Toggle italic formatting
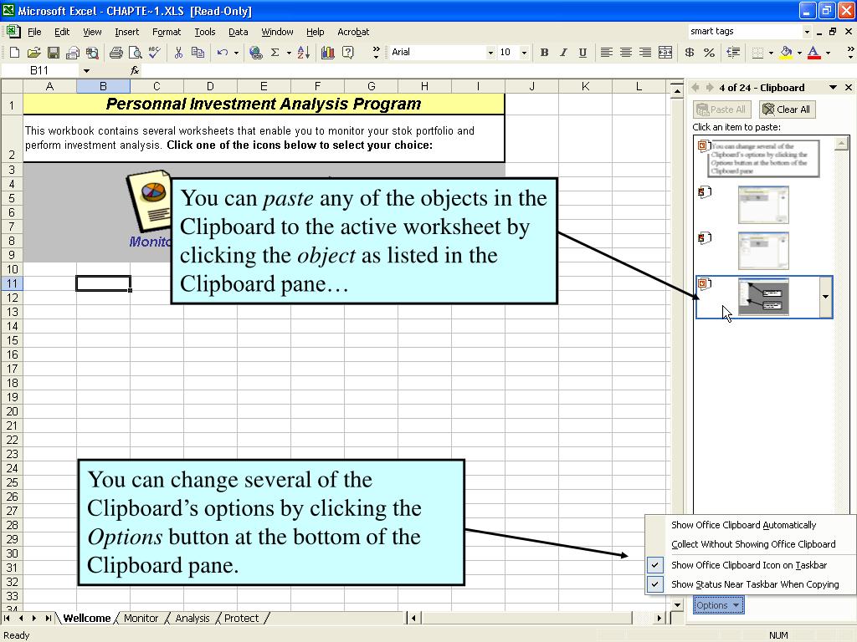 coord(563,53)
